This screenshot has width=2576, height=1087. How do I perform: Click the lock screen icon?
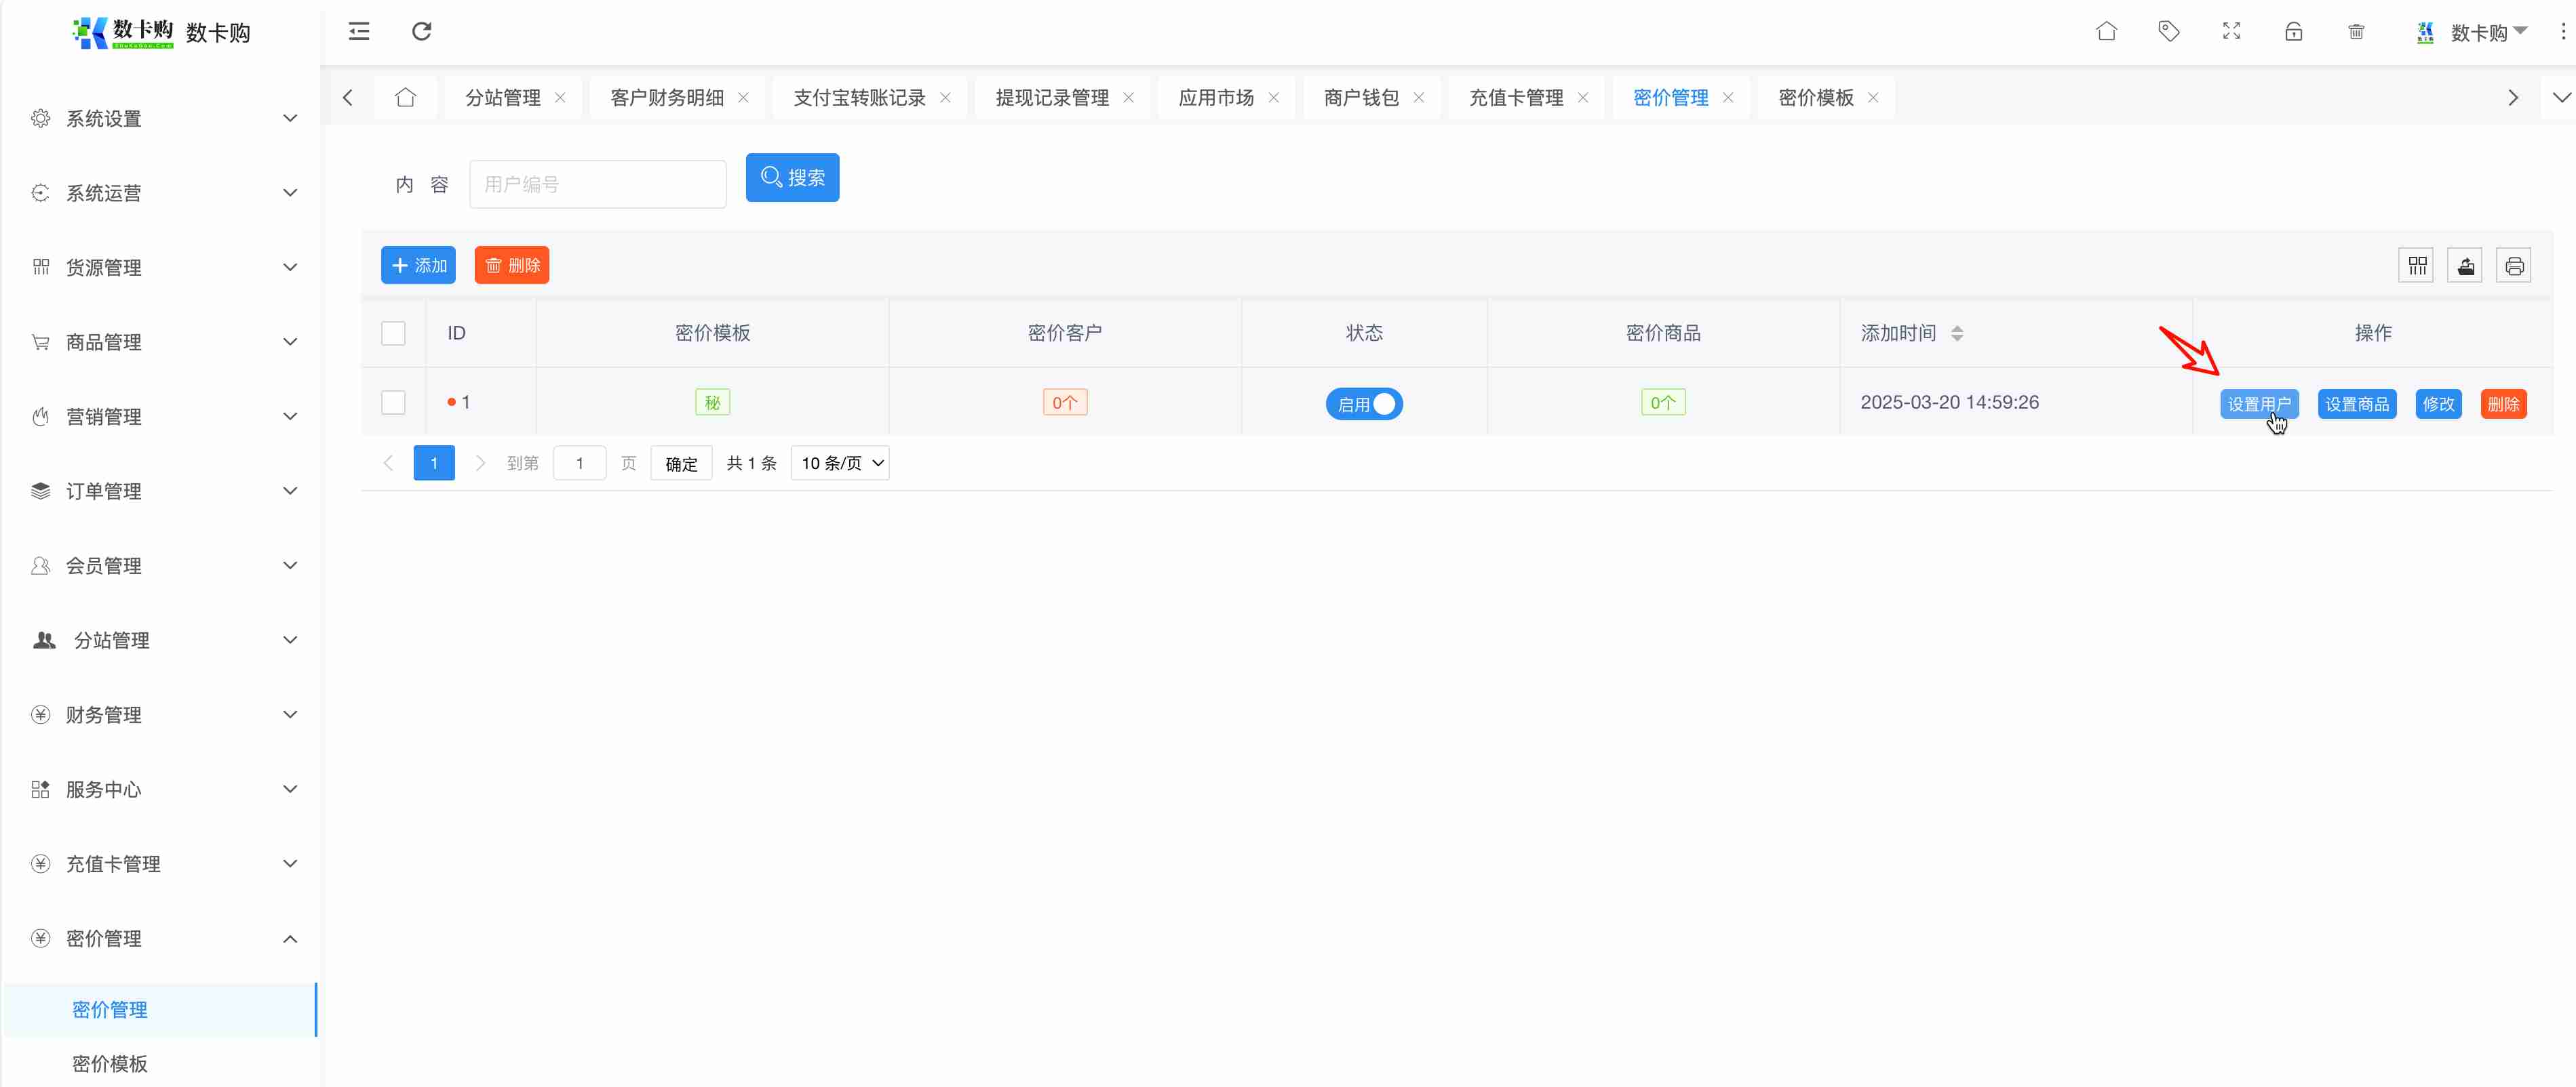[x=2294, y=32]
